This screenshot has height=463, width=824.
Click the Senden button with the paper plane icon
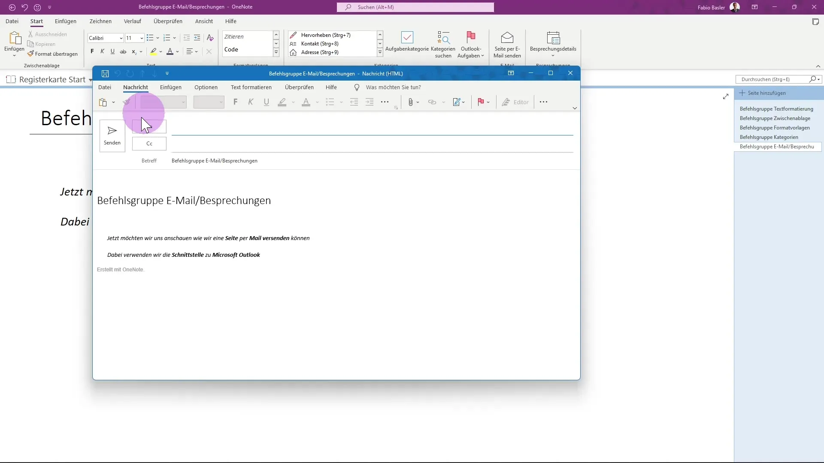pyautogui.click(x=112, y=135)
